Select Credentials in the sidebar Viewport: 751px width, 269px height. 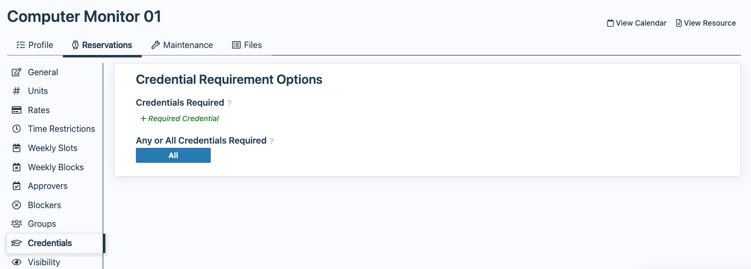[x=50, y=243]
